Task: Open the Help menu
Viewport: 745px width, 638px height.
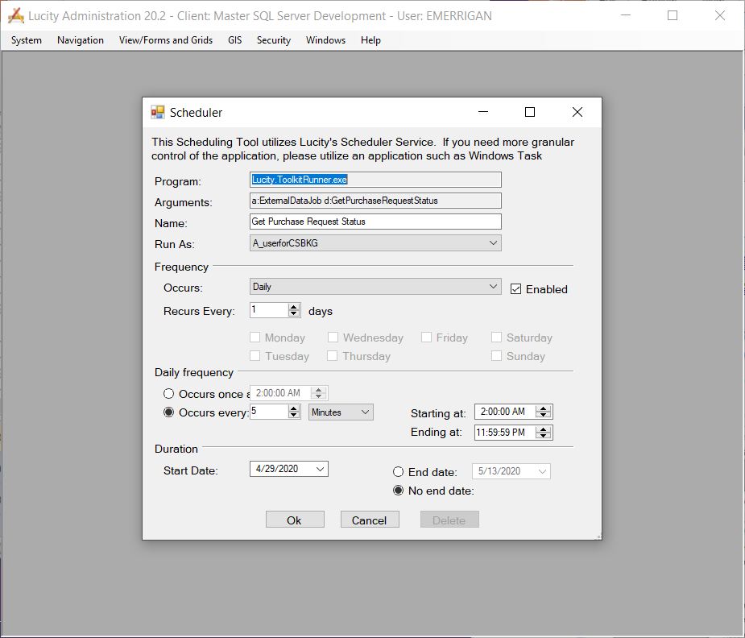Action: tap(370, 40)
